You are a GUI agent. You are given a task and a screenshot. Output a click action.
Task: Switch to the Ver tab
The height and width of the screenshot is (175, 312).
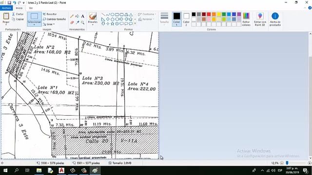pyautogui.click(x=31, y=8)
